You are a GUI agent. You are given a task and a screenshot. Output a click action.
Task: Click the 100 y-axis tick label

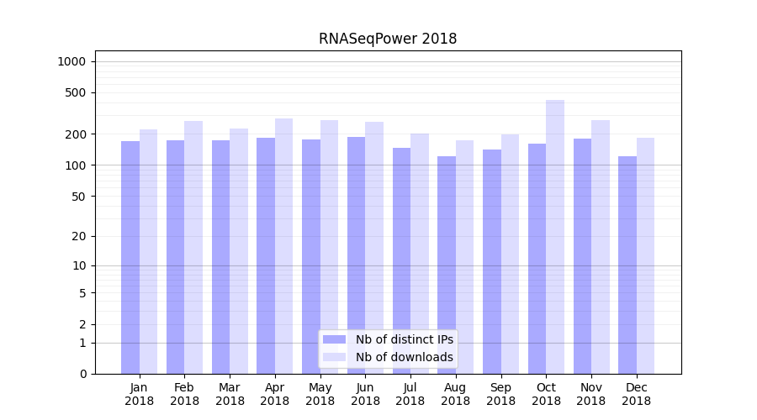76,165
